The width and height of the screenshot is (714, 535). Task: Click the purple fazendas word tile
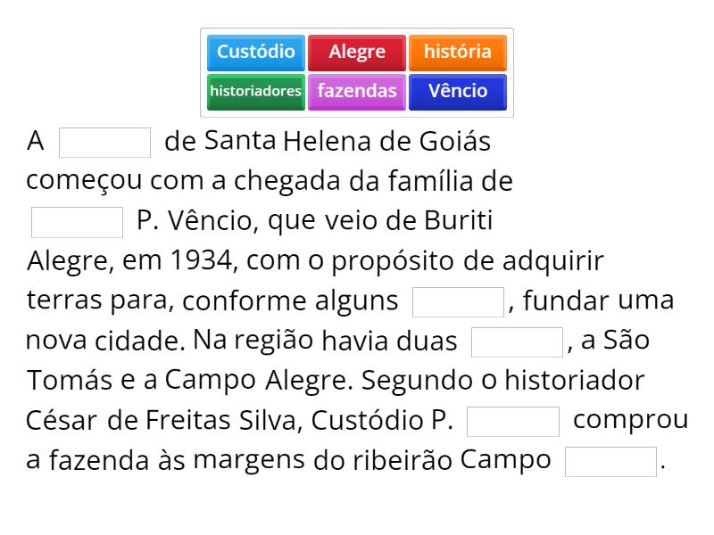[x=357, y=91]
